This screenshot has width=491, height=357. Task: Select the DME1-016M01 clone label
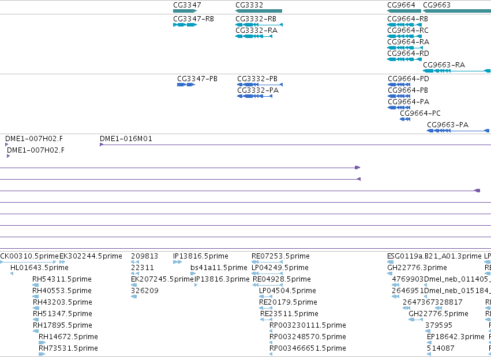pyautogui.click(x=126, y=139)
